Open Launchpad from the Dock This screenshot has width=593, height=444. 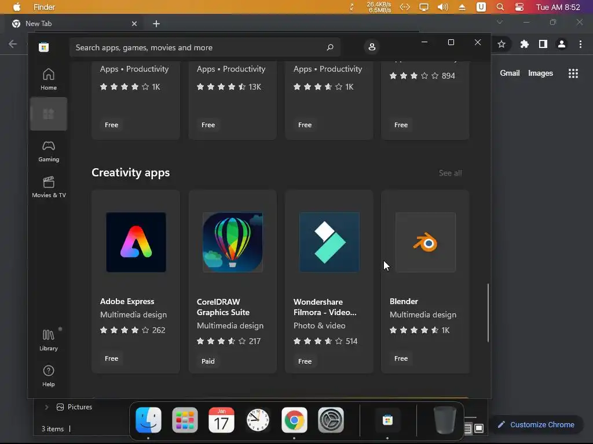[185, 420]
